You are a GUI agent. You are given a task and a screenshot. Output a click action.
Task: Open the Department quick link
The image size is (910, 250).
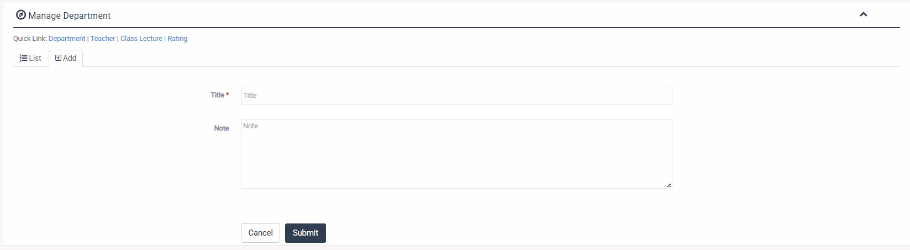click(x=67, y=39)
